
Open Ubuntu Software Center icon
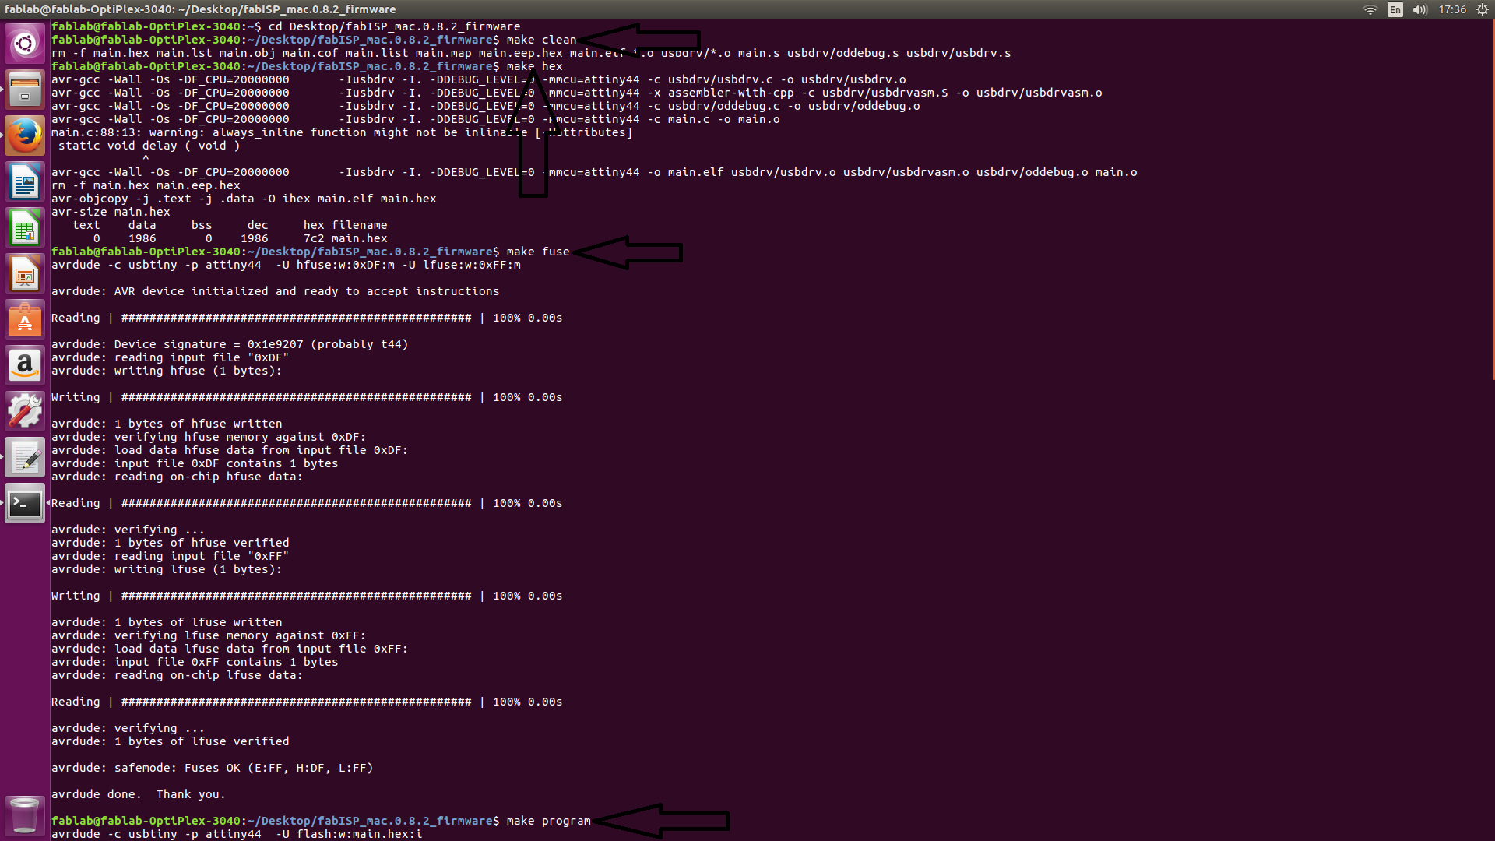(x=25, y=319)
